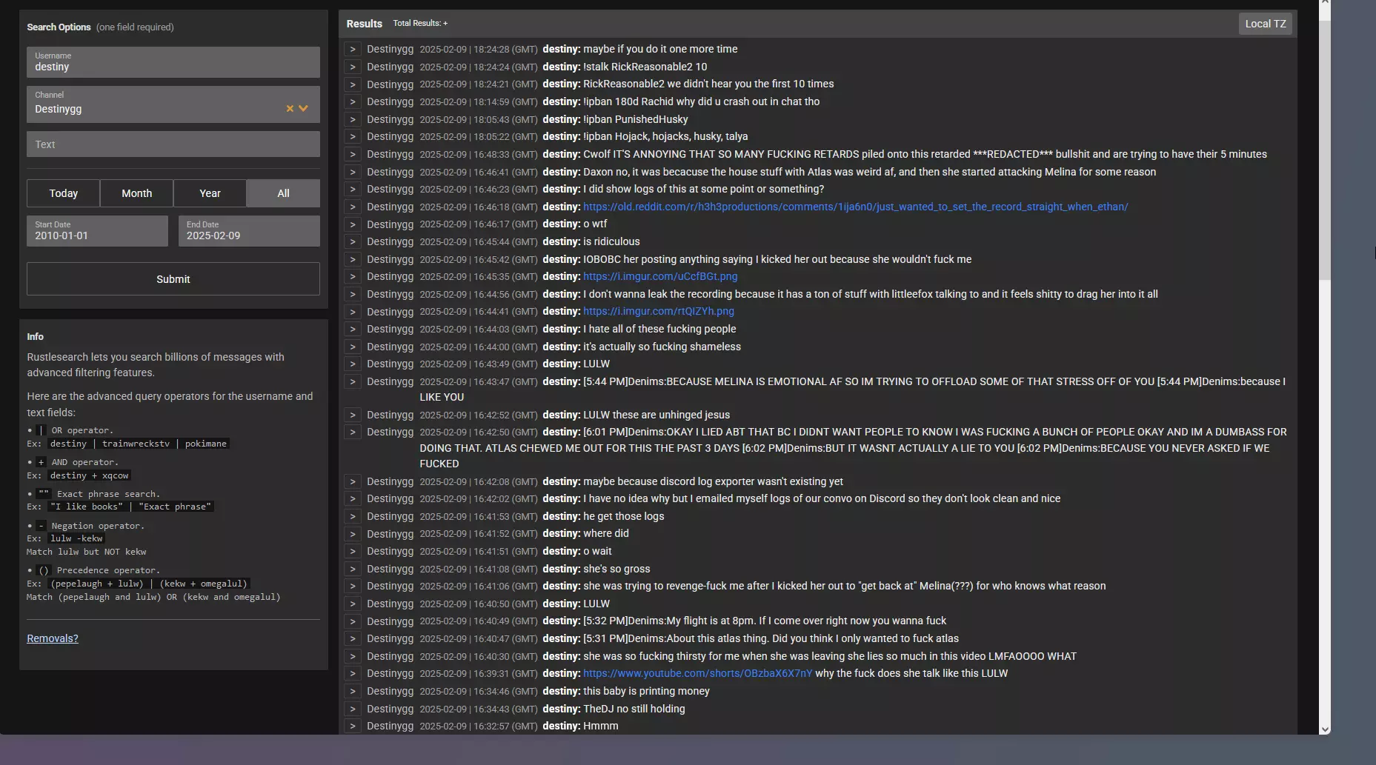Expand the 'where did' row
Screen dimensions: 1376x765
coord(353,533)
